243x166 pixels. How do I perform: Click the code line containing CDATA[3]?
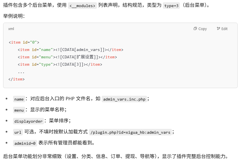(x=60, y=64)
